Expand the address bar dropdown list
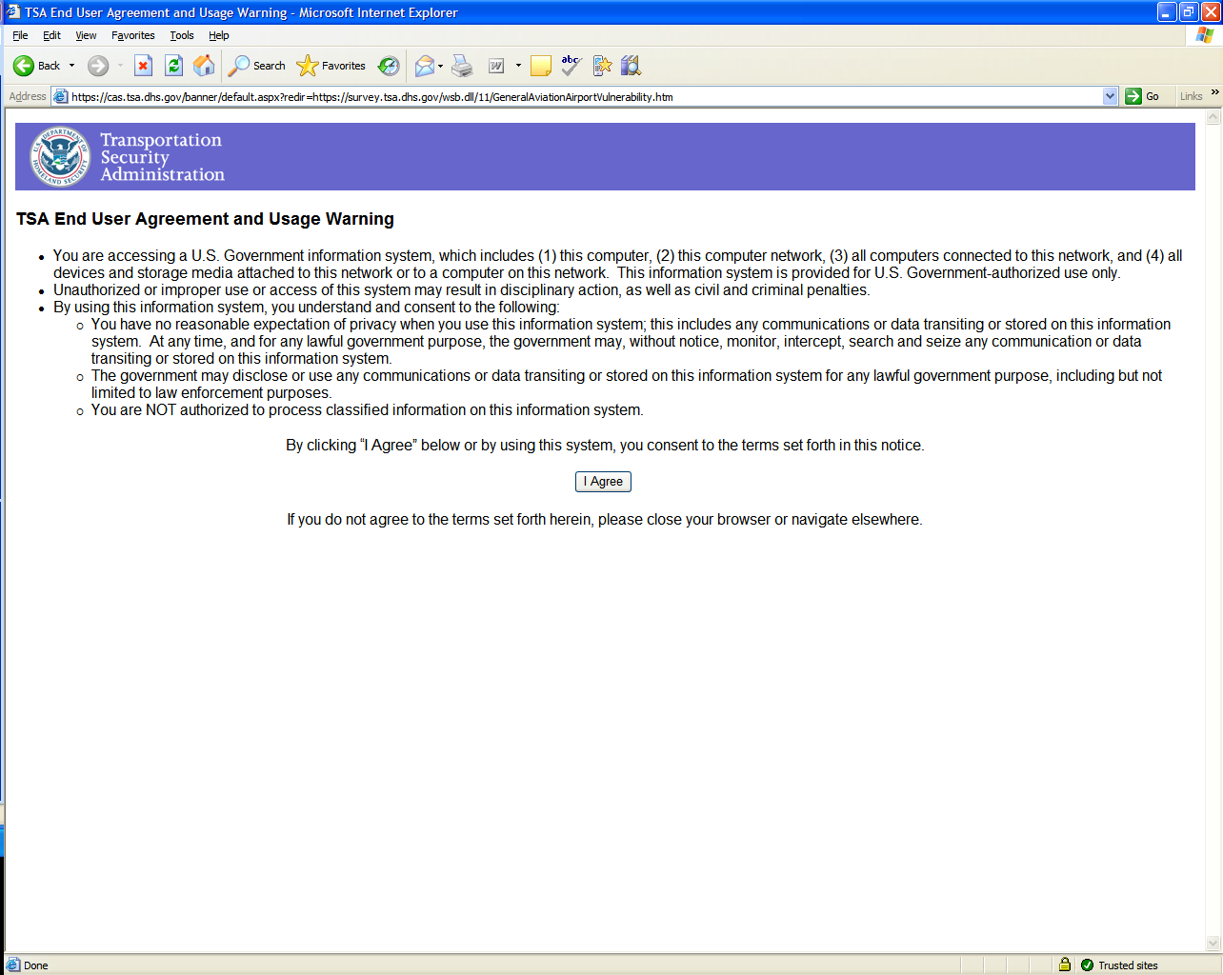The image size is (1223, 975). (x=1110, y=96)
